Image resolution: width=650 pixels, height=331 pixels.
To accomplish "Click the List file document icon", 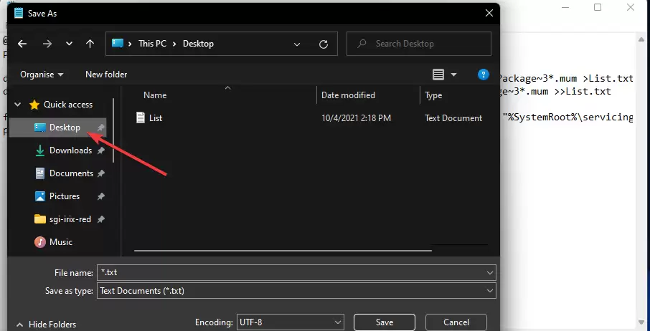I will point(141,118).
